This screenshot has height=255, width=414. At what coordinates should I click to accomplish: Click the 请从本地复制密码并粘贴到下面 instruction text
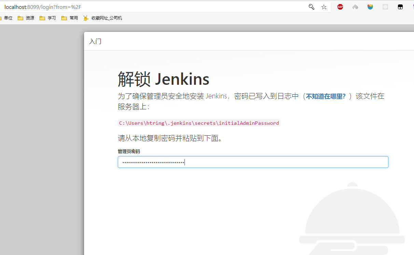click(170, 138)
